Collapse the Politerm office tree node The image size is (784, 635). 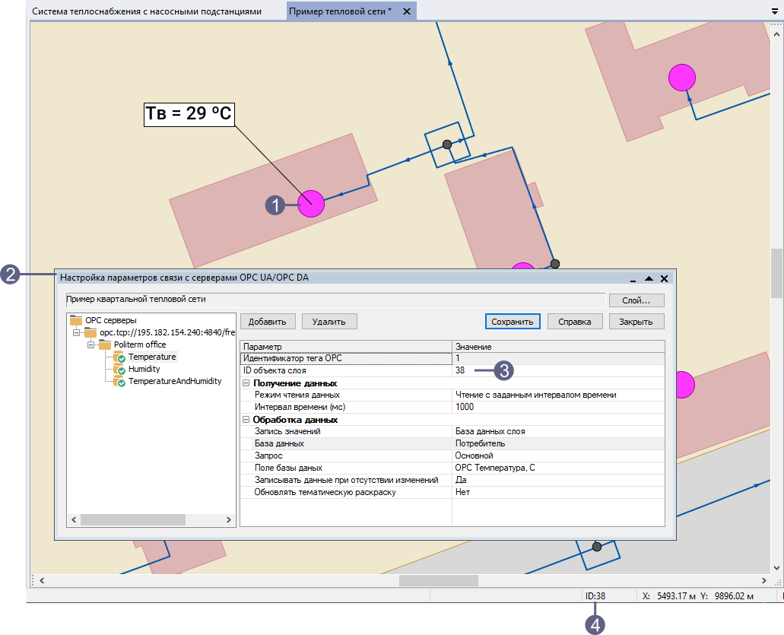point(91,345)
